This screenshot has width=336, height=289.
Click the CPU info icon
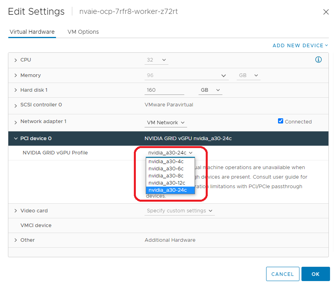318,60
